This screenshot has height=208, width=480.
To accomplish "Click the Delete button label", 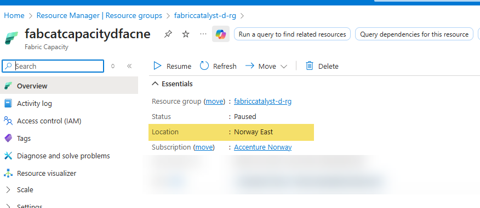I will 328,66.
